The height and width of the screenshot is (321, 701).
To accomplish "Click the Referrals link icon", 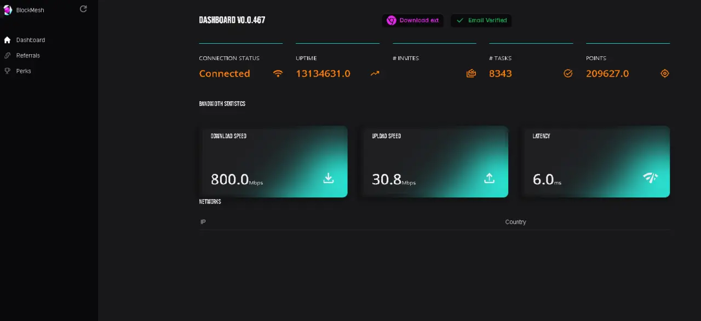I will coord(7,55).
